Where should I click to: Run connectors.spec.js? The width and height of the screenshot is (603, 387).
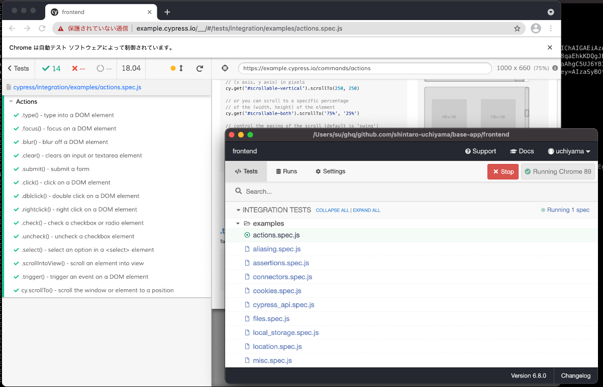click(x=282, y=277)
